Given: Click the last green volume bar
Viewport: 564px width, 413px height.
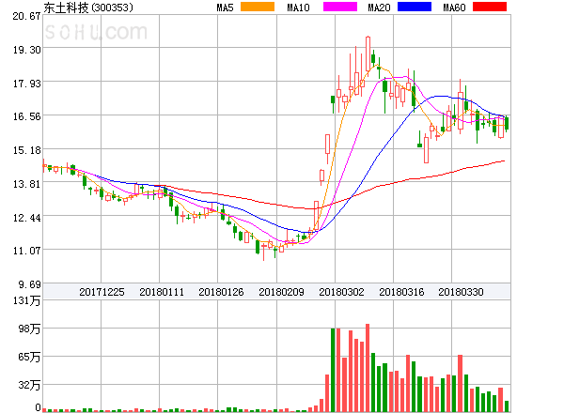Looking at the screenshot, I should pyautogui.click(x=507, y=406).
